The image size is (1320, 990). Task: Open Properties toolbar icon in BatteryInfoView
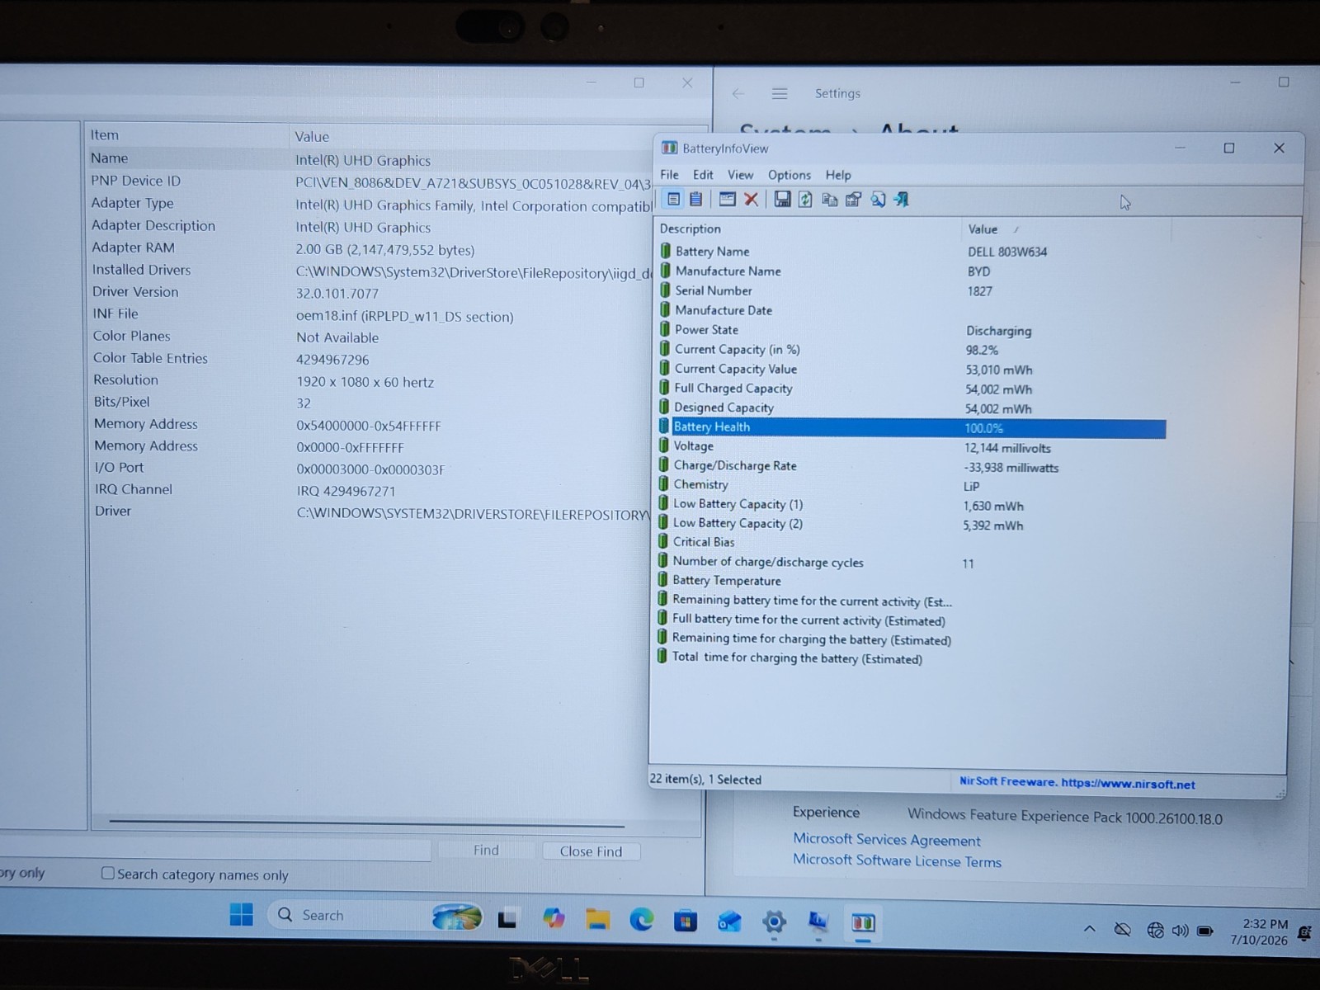853,199
